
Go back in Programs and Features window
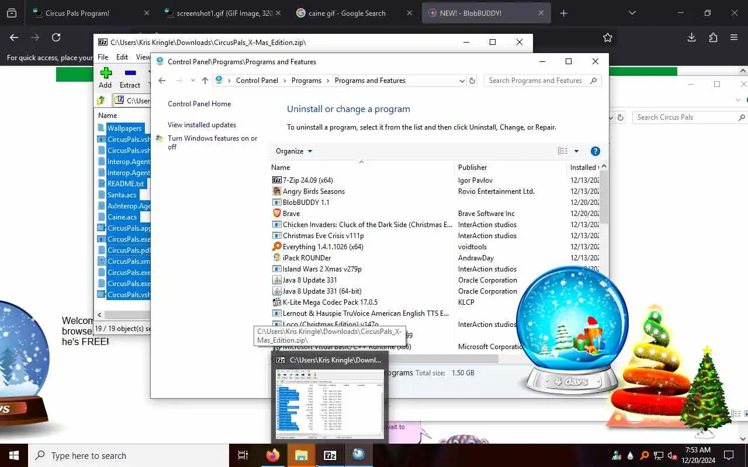[x=162, y=81]
